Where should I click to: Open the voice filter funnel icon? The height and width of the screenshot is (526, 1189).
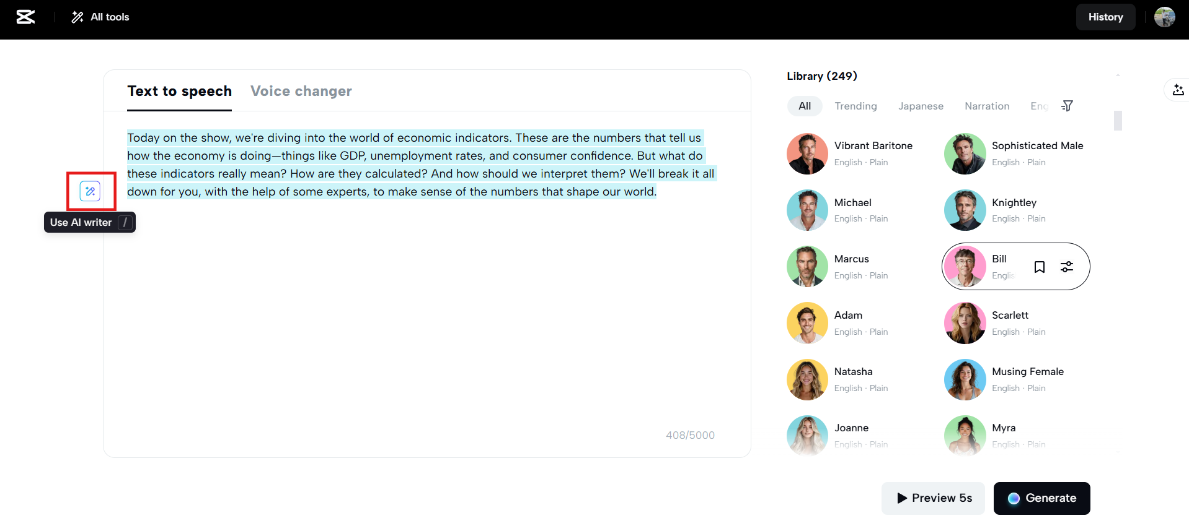point(1067,106)
